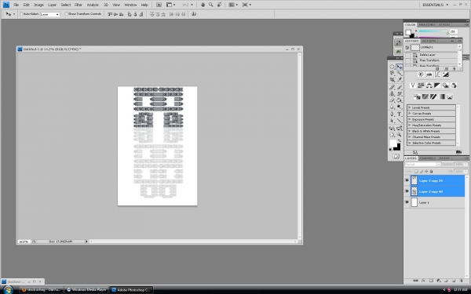Open the Filter menu

[78, 5]
